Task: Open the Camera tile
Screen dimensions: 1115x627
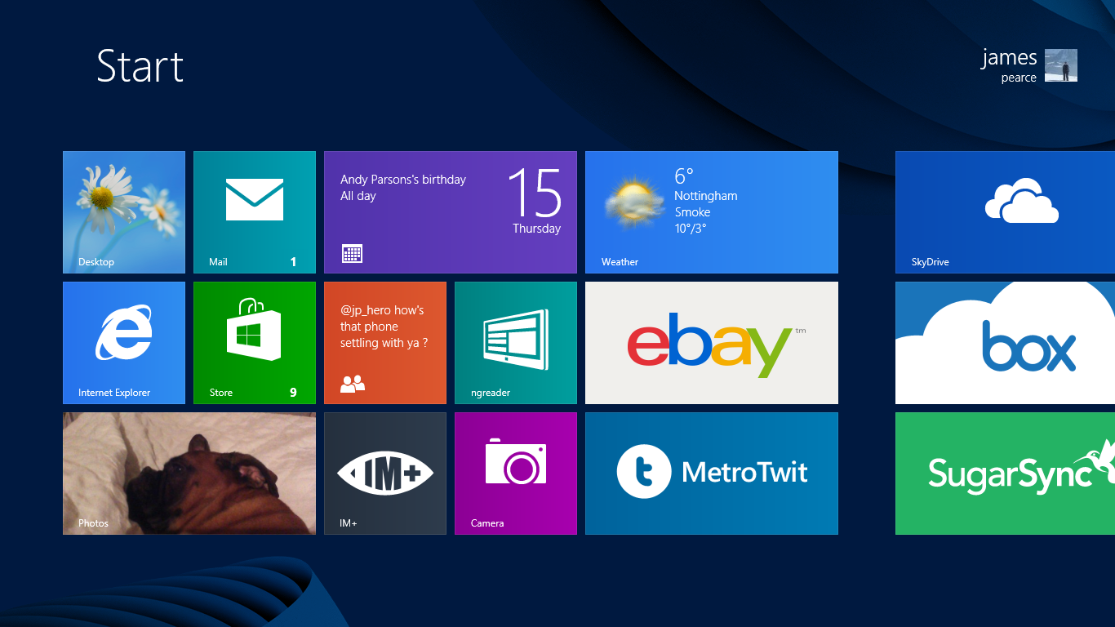Action: [516, 474]
